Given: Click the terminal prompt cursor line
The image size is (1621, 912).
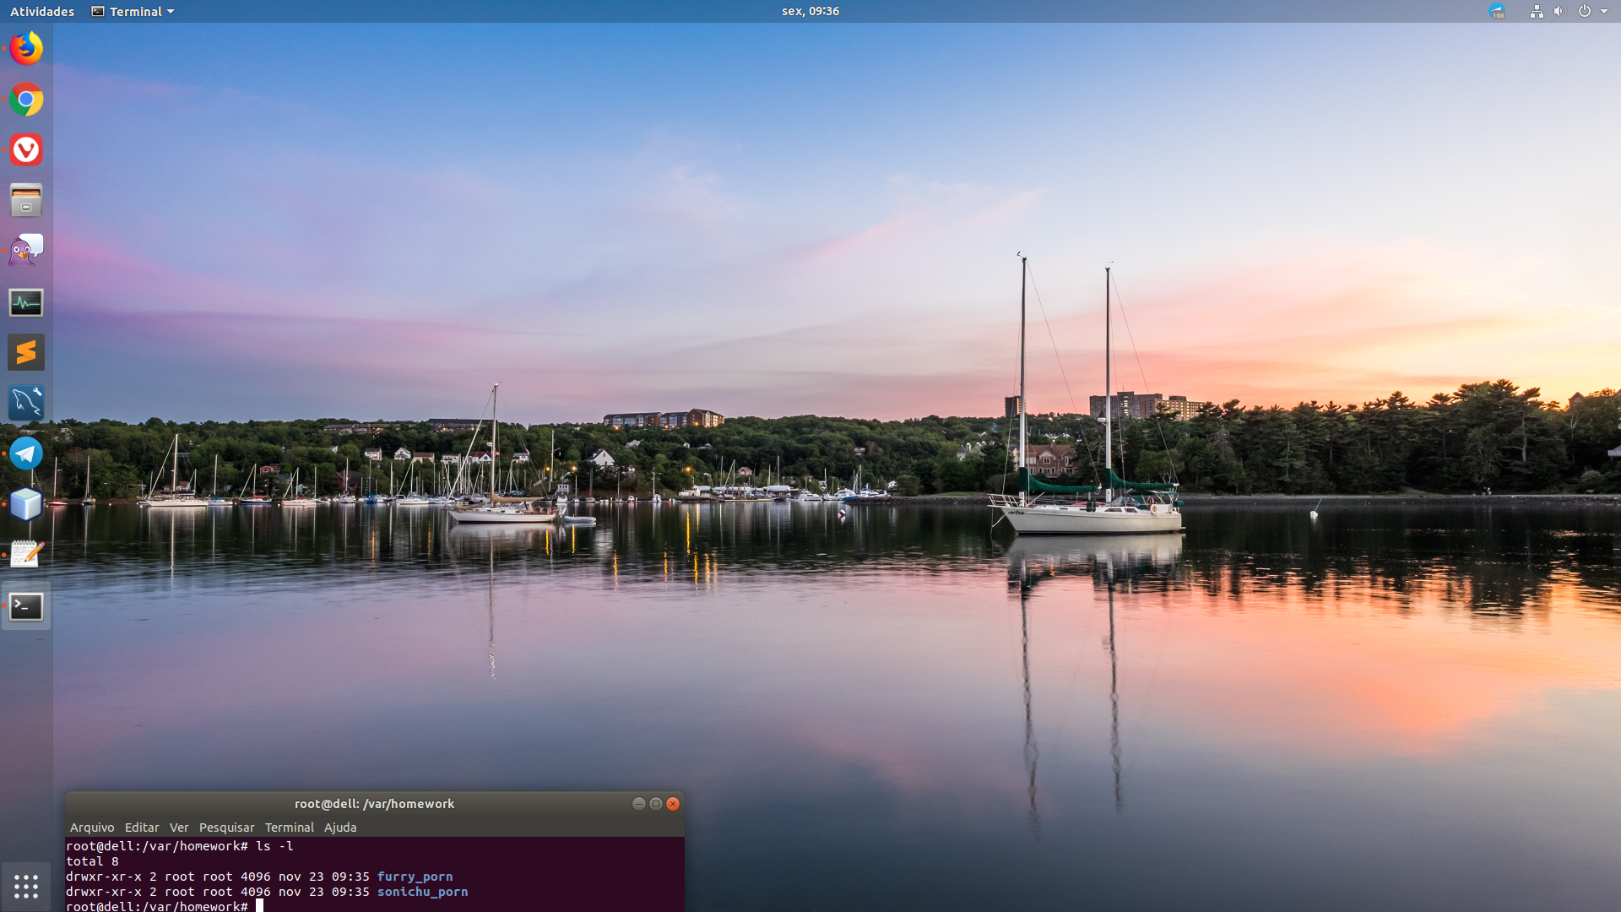Looking at the screenshot, I should [165, 906].
